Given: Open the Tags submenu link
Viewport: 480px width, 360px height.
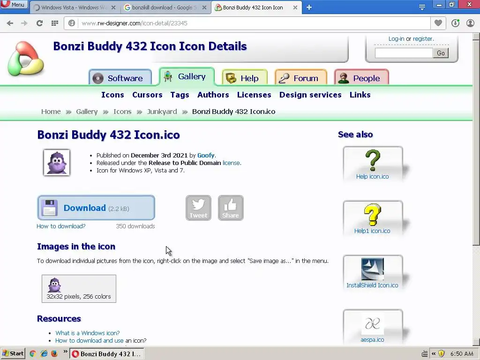Looking at the screenshot, I should tap(180, 95).
